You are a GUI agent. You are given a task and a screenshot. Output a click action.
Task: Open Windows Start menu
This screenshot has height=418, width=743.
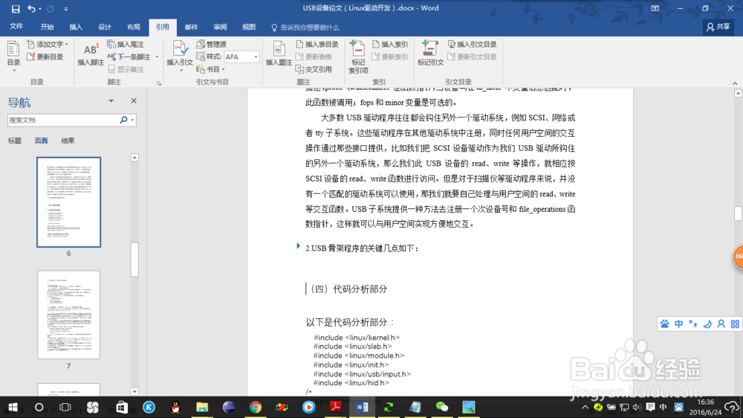click(x=13, y=407)
